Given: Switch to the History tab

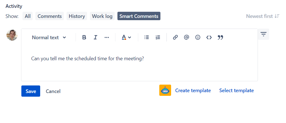Looking at the screenshot, I should (77, 16).
